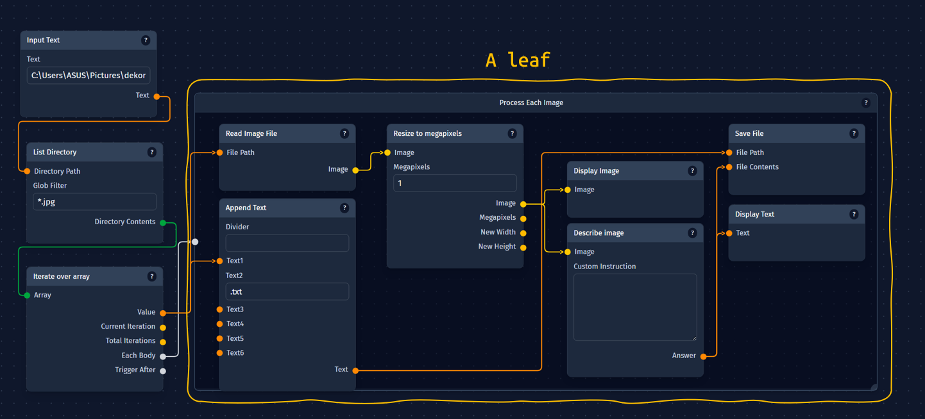Click the Glob Filter field with *.jpg
The height and width of the screenshot is (419, 925).
point(94,202)
